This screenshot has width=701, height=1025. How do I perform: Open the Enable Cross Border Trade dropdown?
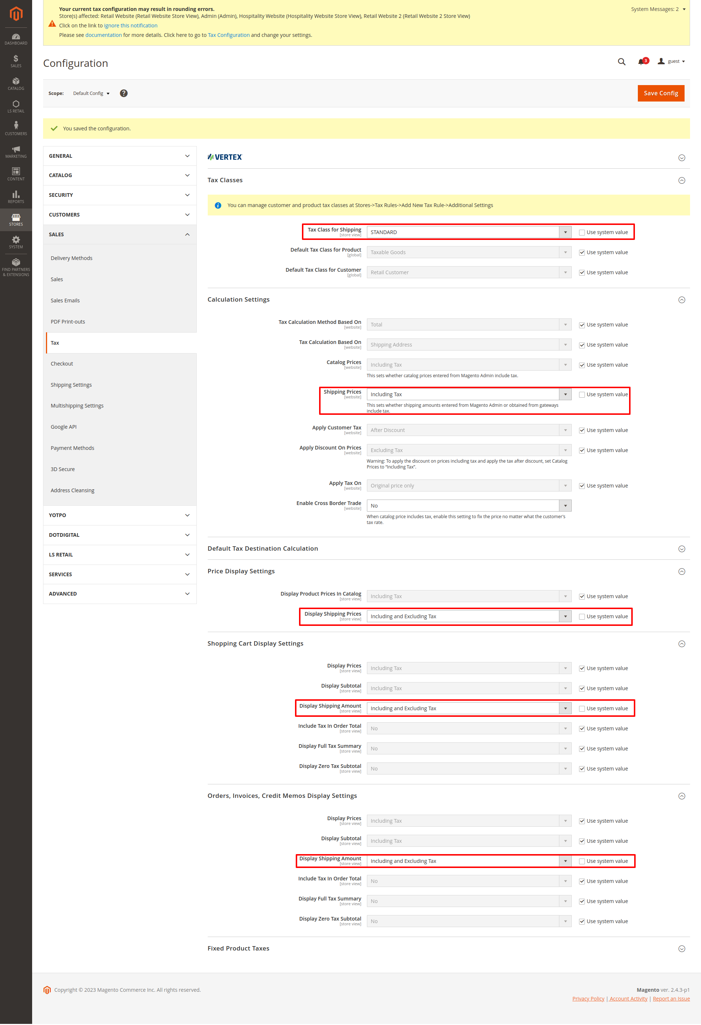point(469,506)
